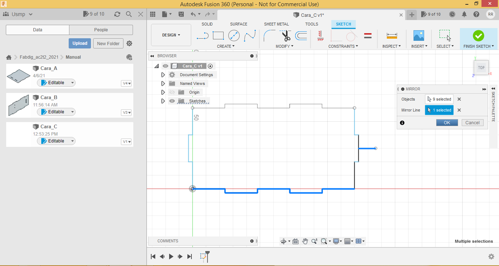Open the CREATE dropdown menu
Screen dimensions: 499x266
tap(226, 46)
